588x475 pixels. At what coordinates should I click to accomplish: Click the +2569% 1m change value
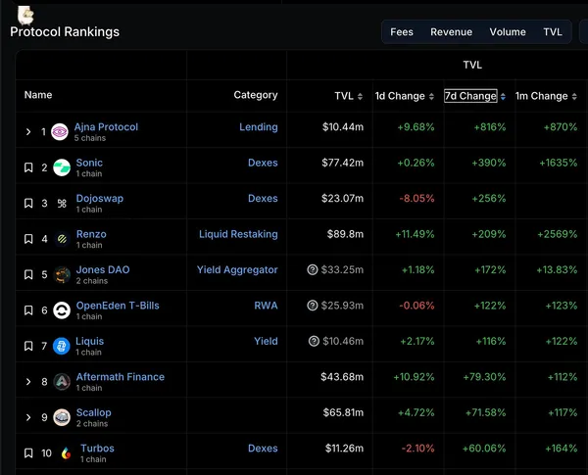point(558,234)
